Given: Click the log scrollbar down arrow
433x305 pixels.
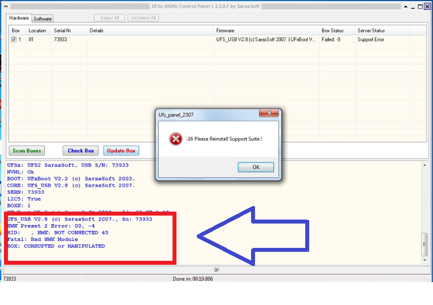Looking at the screenshot, I should [x=425, y=260].
